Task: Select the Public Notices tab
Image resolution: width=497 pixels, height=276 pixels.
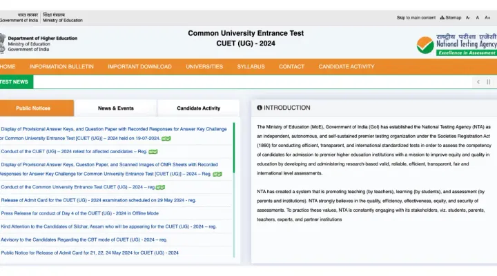Action: (37, 108)
